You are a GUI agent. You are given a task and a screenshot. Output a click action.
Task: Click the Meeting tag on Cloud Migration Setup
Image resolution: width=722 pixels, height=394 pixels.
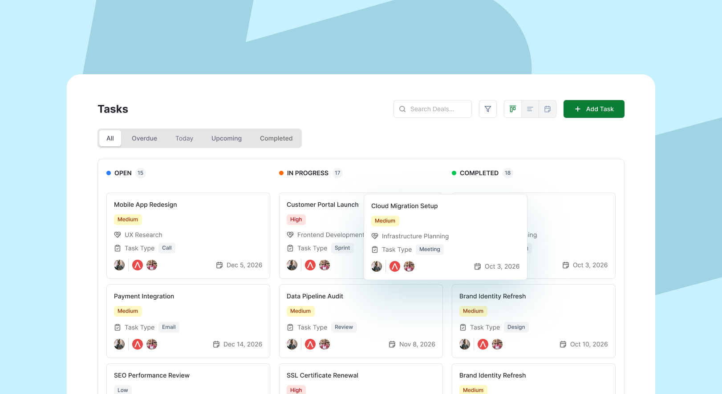tap(430, 249)
